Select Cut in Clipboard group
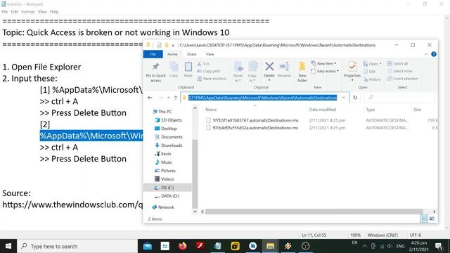Viewport: 450px width, 253px height. pyautogui.click(x=203, y=63)
